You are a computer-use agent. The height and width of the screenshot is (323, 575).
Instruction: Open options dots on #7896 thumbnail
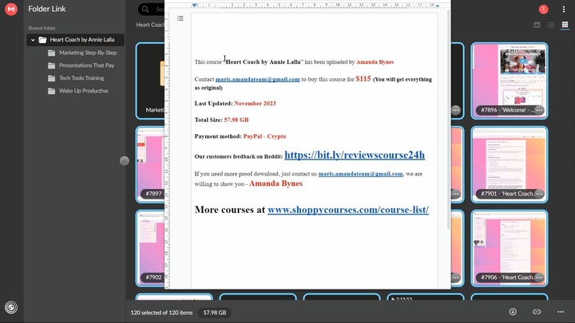pyautogui.click(x=539, y=110)
